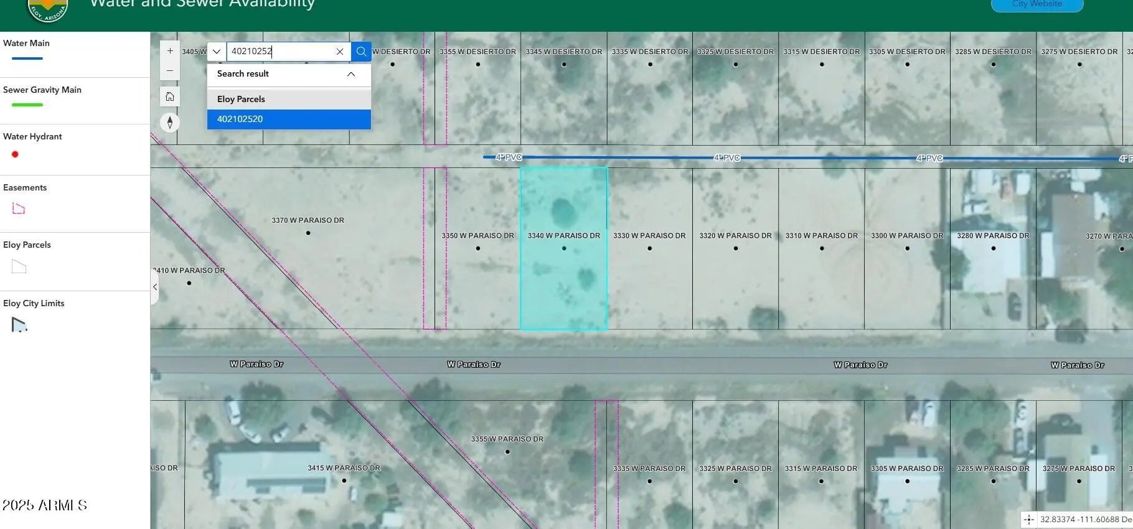Click the coordinate crosshair icon
Screen dimensions: 1133x529
pos(1029,520)
